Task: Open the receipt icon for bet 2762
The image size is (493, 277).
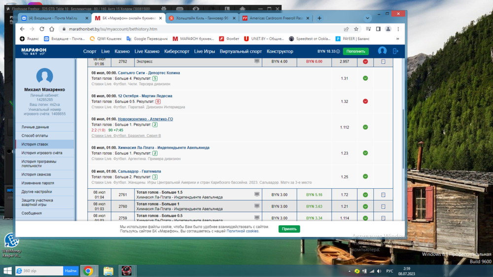Action: pyautogui.click(x=383, y=62)
